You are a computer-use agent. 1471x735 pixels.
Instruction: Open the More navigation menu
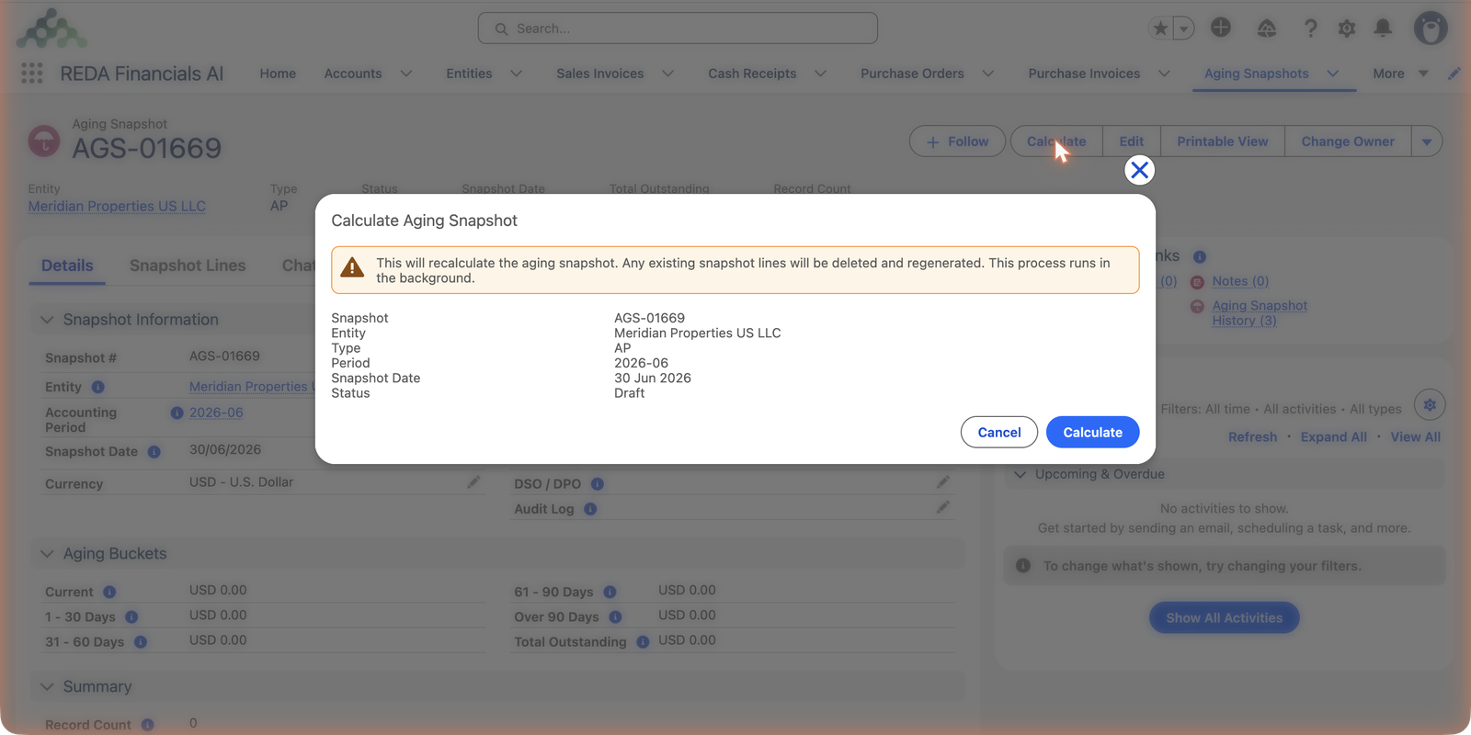pos(1400,73)
